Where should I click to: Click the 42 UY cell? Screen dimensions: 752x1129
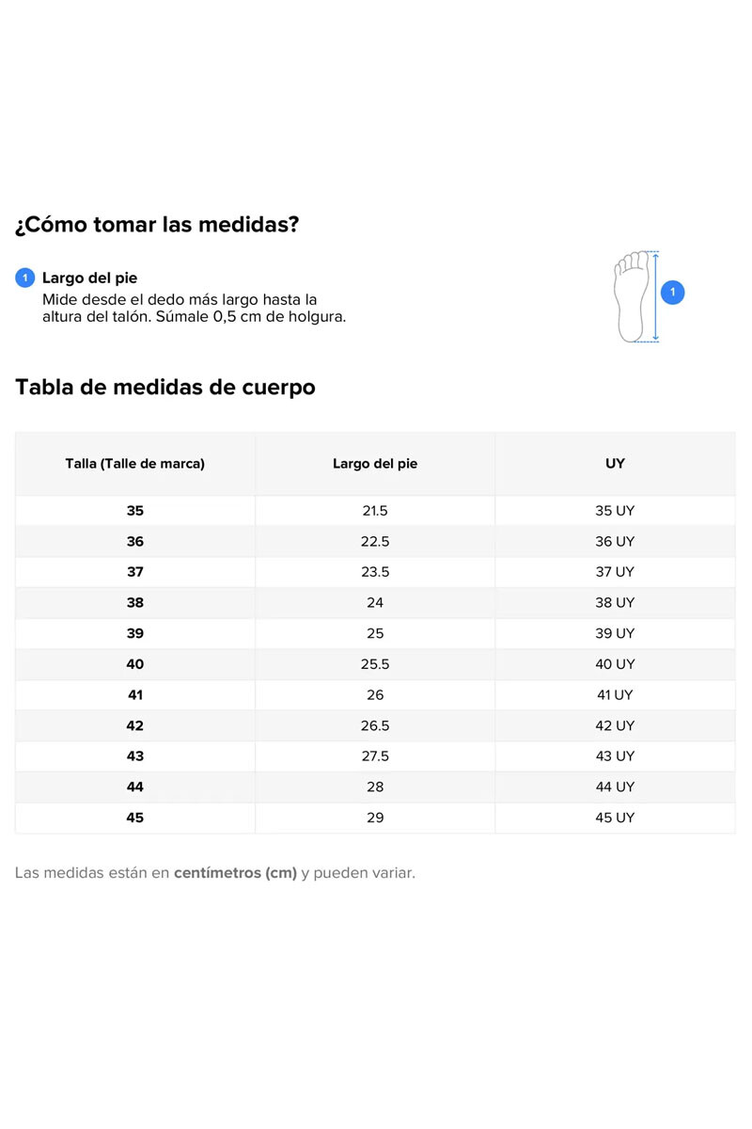tap(616, 726)
